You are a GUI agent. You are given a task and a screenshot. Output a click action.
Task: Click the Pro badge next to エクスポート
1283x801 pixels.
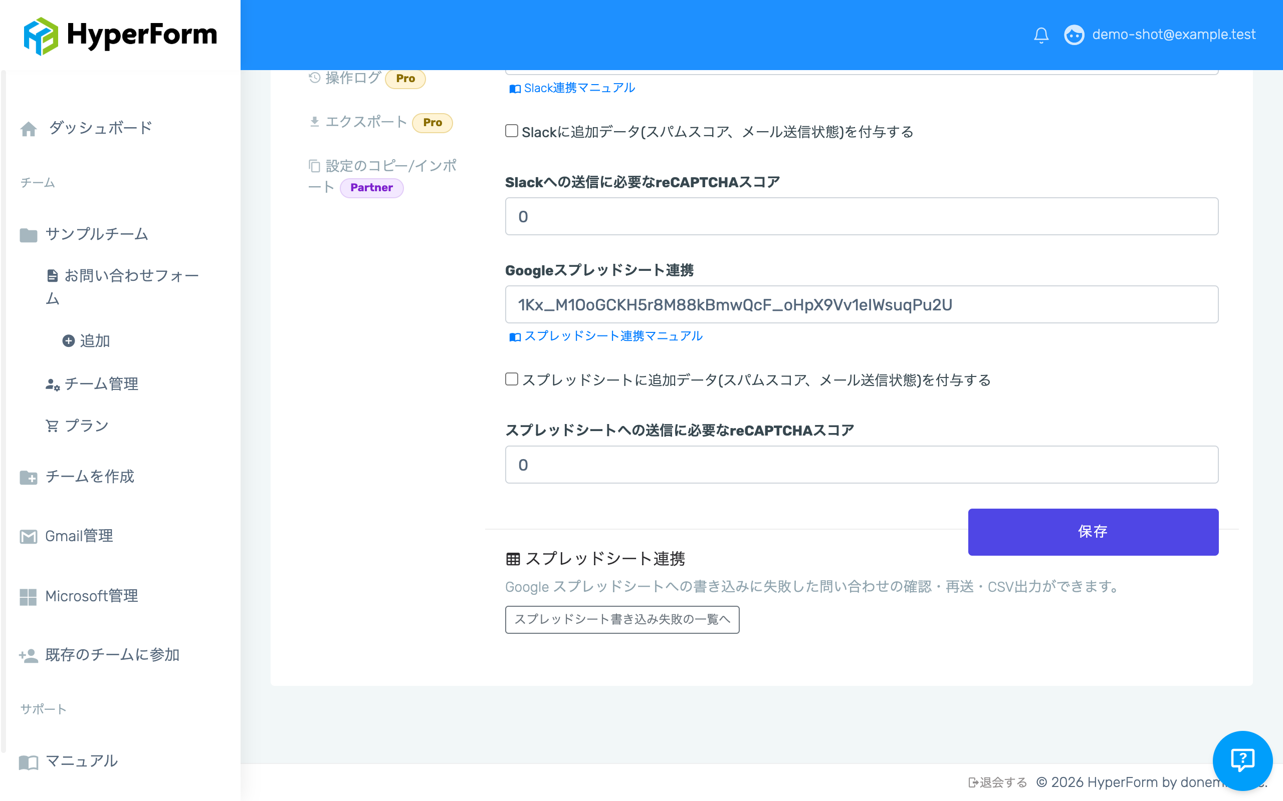click(433, 122)
